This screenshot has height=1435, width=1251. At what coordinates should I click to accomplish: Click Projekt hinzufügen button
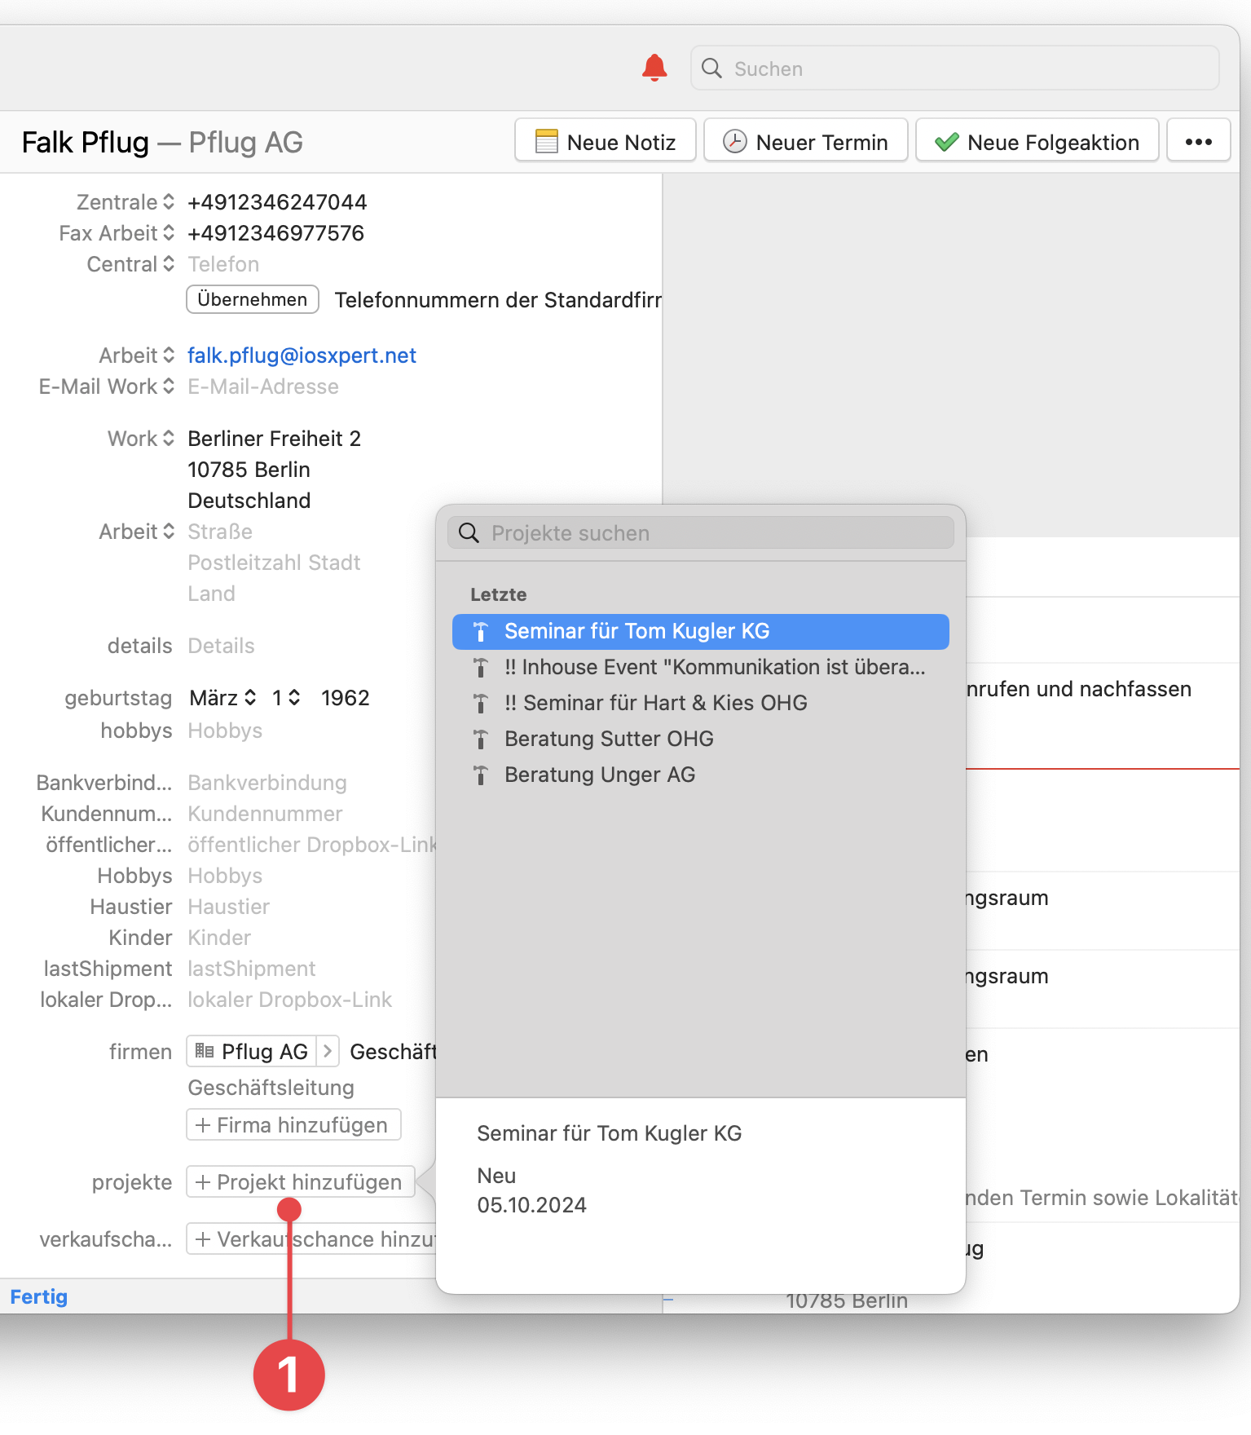tap(301, 1182)
